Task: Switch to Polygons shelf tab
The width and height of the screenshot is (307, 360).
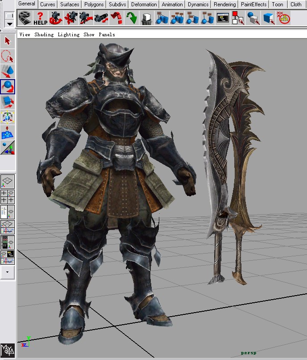Action: tap(94, 4)
